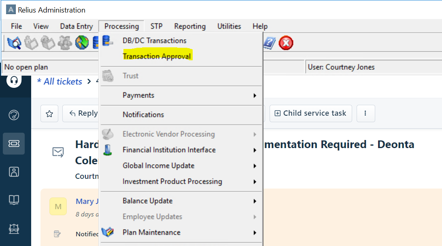442x246 pixels.
Task: Click the '8 days' timestamp under Mary J
Action: coord(87,214)
